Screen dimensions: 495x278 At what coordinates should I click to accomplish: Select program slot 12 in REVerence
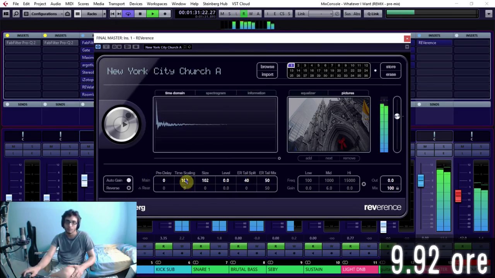point(366,66)
